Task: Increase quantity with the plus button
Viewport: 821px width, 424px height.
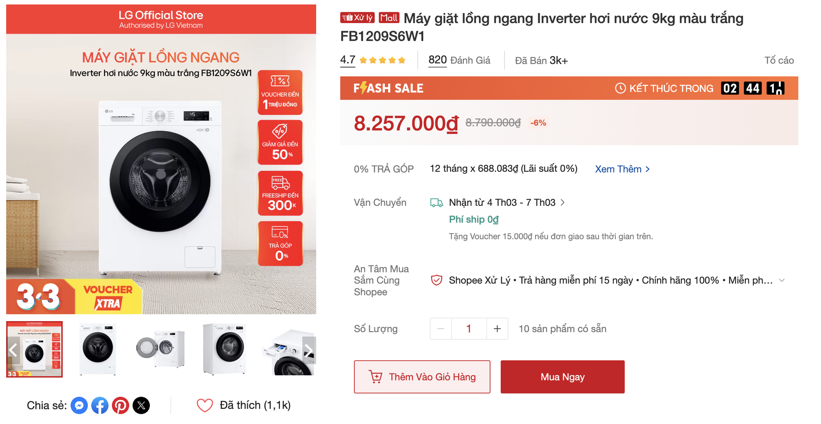Action: tap(497, 328)
